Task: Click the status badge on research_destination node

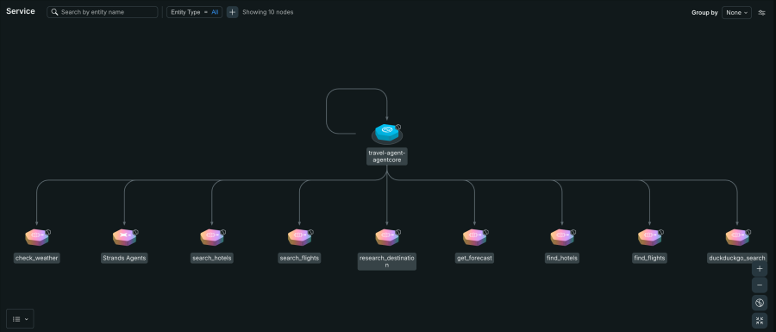Action: 399,232
